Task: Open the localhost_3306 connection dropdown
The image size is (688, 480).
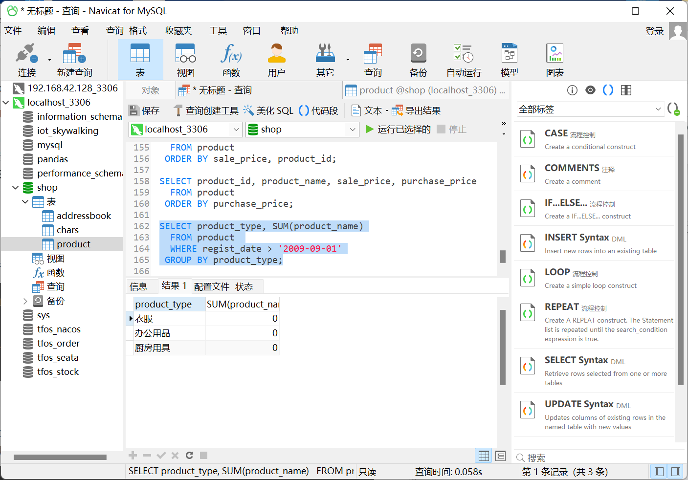Action: pyautogui.click(x=236, y=130)
